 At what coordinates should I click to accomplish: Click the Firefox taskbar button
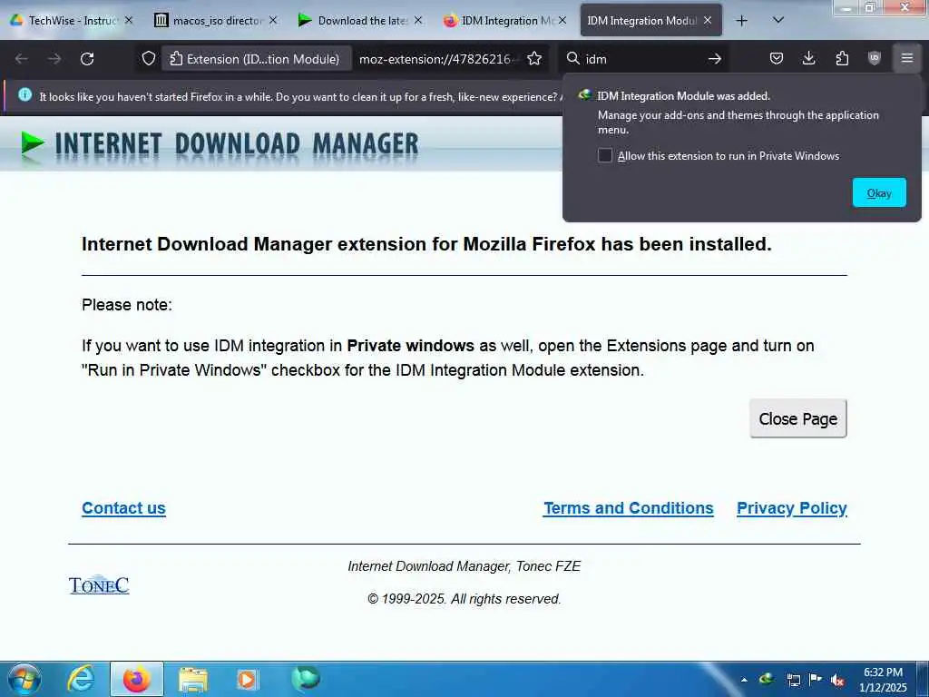pyautogui.click(x=136, y=679)
